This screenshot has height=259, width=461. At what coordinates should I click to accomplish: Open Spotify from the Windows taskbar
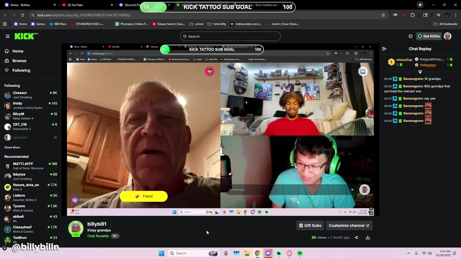point(300,253)
